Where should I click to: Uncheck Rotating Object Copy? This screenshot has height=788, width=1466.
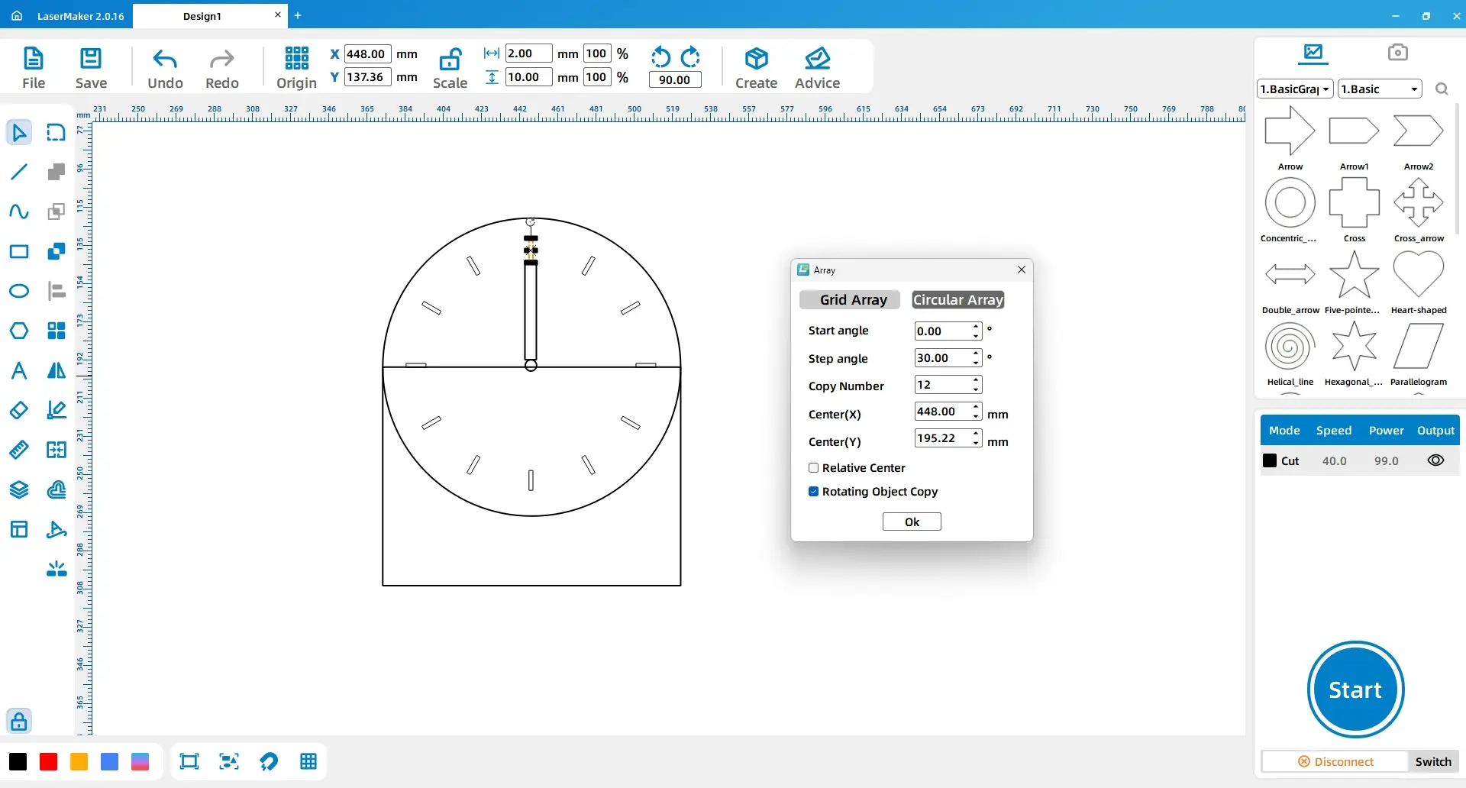[814, 492]
